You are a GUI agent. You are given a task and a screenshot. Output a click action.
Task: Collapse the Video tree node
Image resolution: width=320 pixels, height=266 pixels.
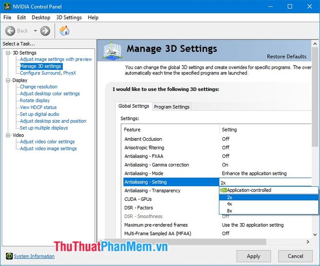[8, 135]
